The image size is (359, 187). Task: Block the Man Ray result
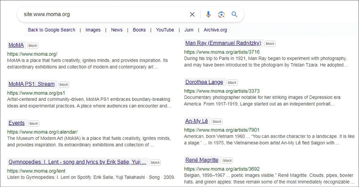coord(270,44)
